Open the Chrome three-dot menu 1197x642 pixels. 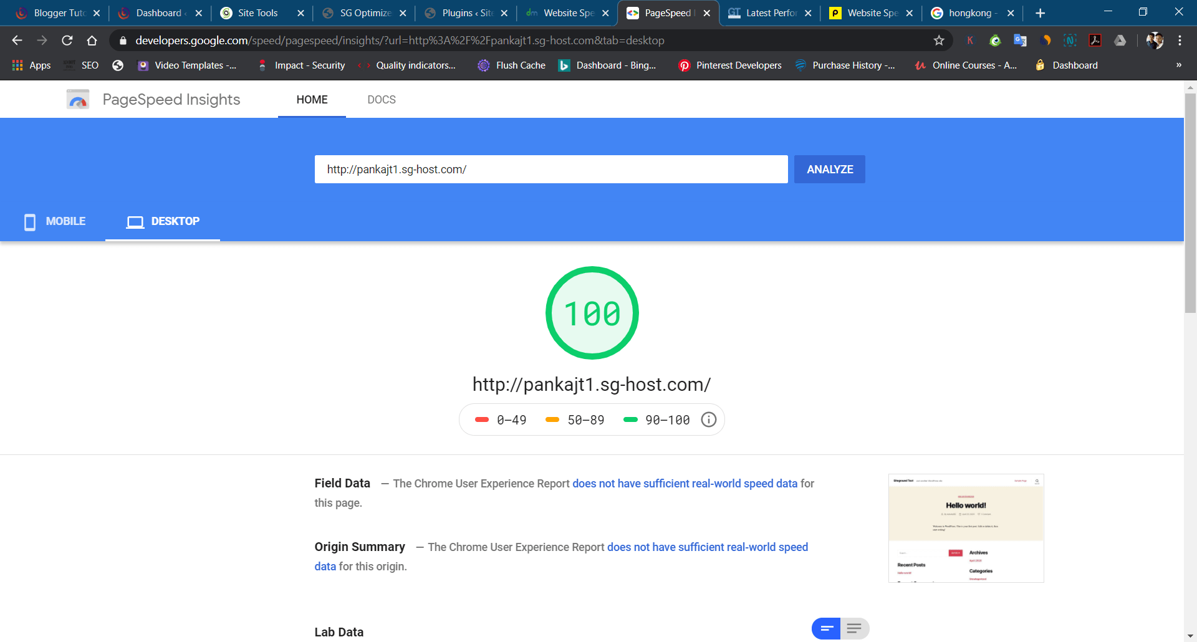(1180, 41)
